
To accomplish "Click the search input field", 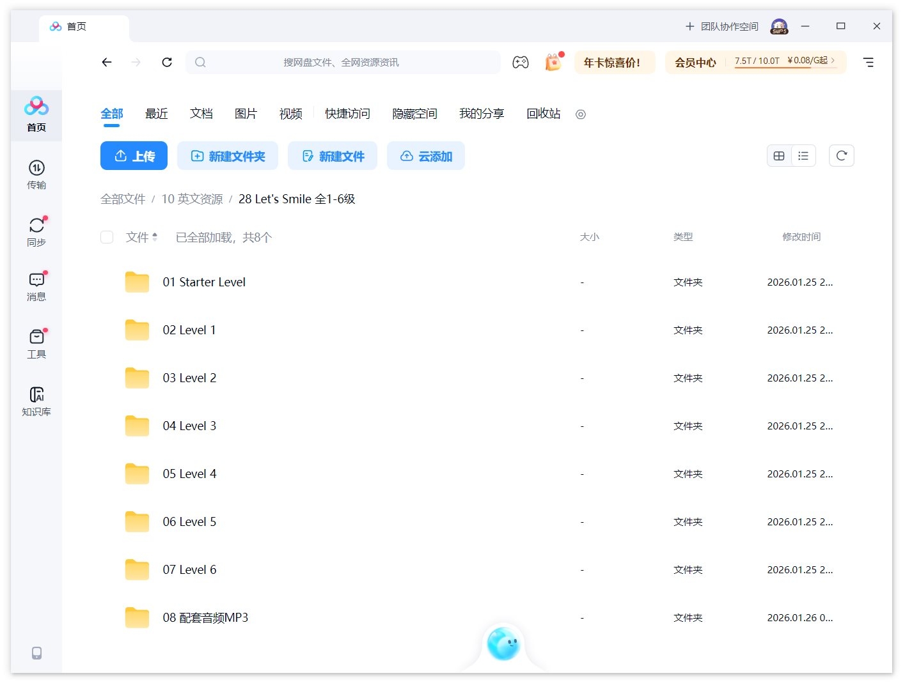I will point(343,62).
